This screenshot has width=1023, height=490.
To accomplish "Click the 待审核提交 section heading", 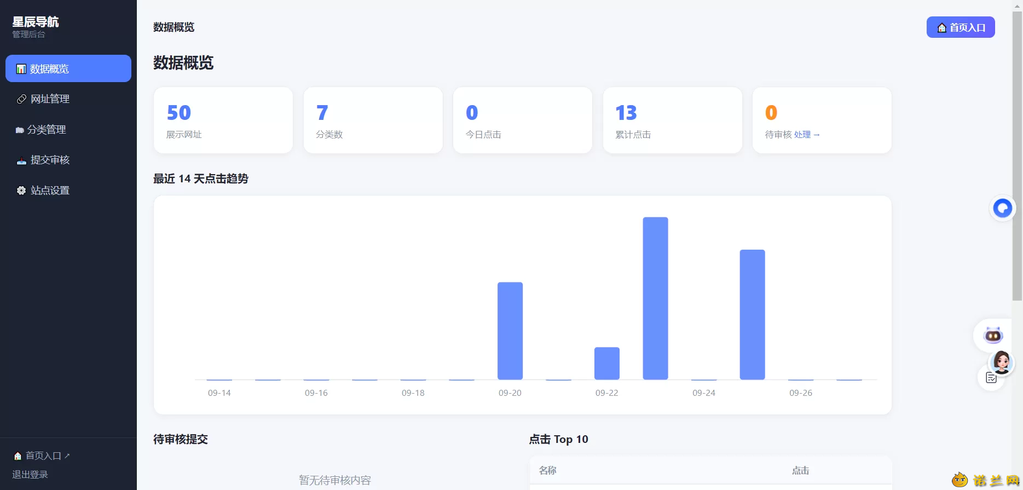I will coord(181,440).
